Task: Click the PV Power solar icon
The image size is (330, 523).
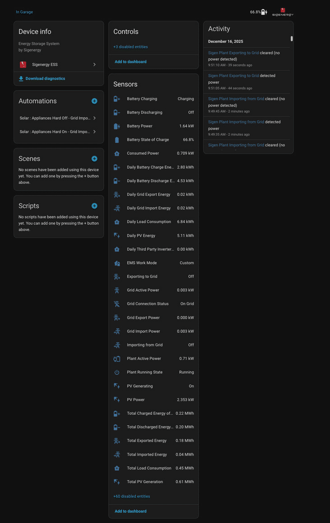Action: pyautogui.click(x=117, y=399)
